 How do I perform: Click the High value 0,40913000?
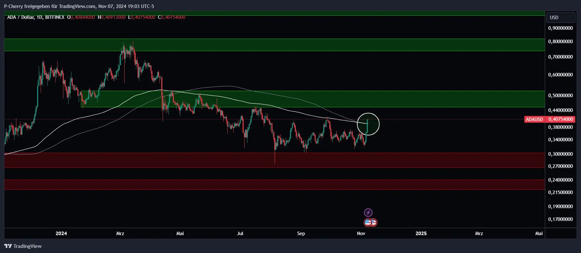click(113, 17)
